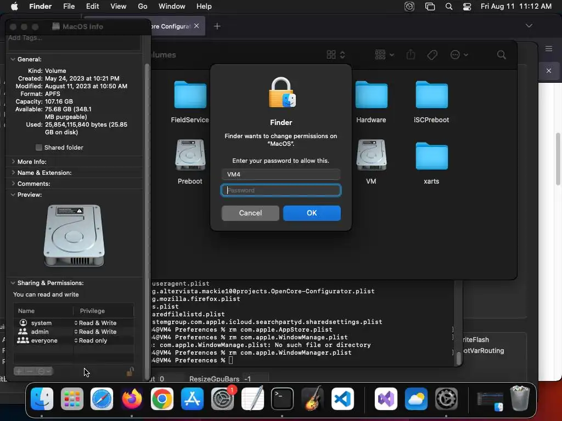Open the Finder view mode switcher
Image resolution: width=562 pixels, height=421 pixels.
335,55
